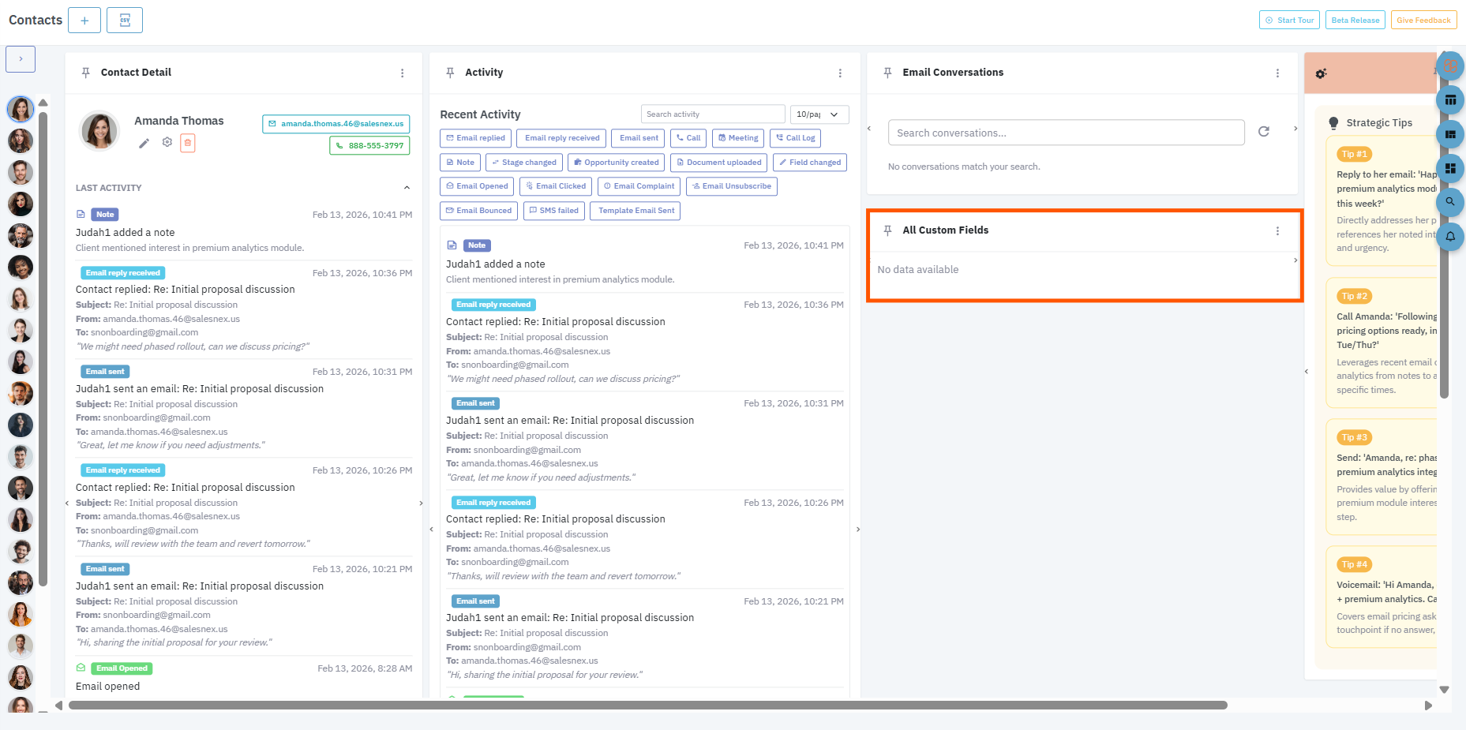Image resolution: width=1466 pixels, height=730 pixels.
Task: Click the blue search floating button
Action: coord(1450,202)
